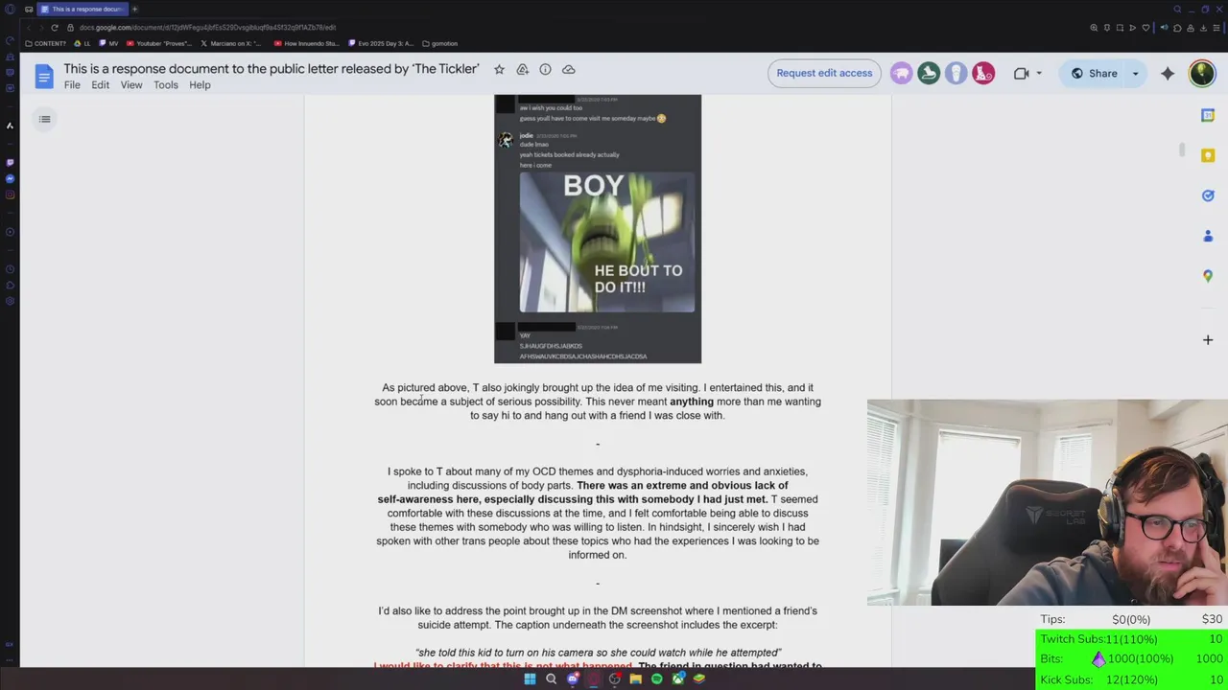Click the browser snapshot icon

click(1120, 28)
